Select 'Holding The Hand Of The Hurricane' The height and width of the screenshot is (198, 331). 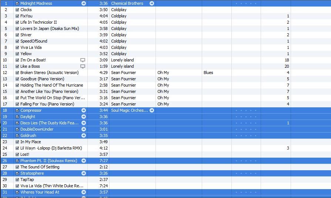52,85
